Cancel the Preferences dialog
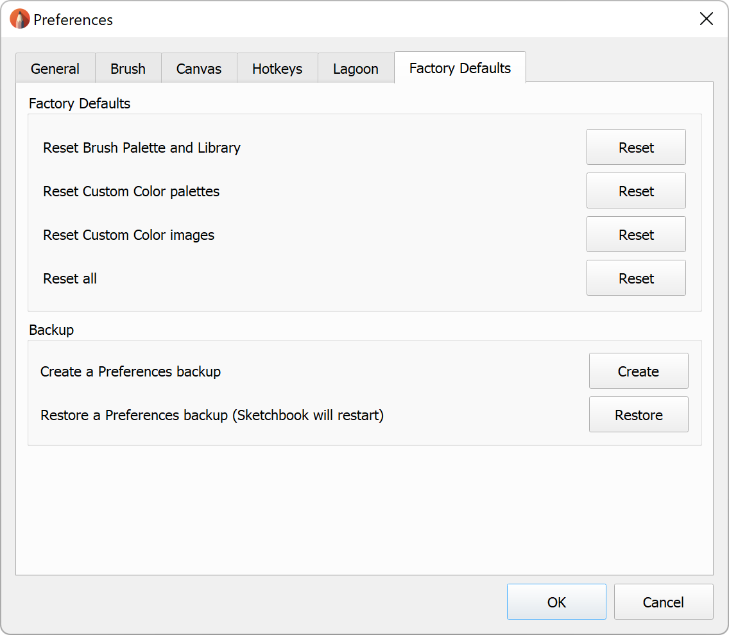 tap(663, 602)
